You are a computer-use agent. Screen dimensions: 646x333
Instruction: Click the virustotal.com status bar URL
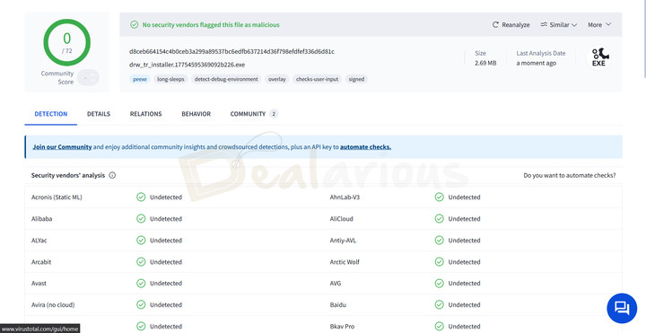39,329
